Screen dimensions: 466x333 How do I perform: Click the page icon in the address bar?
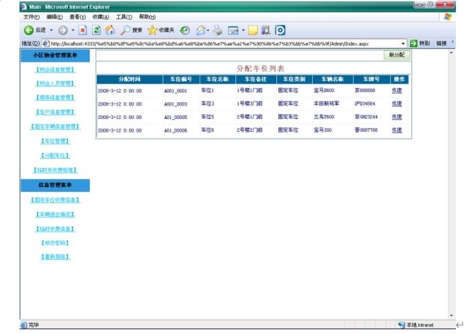[x=46, y=44]
